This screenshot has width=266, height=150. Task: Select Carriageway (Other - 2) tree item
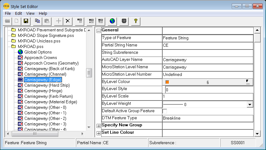click(45, 118)
